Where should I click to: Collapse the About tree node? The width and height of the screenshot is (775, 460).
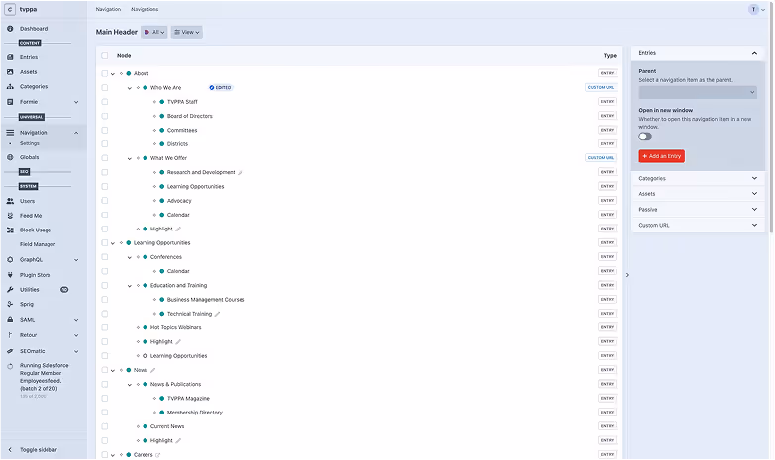click(x=113, y=74)
